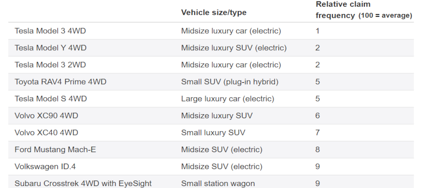
Task: Select claim frequency value 8 for Ford Mustang Mach-E
Action: pos(318,149)
